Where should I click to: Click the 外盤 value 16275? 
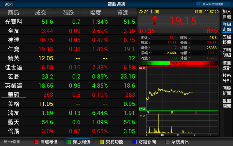tap(212, 58)
